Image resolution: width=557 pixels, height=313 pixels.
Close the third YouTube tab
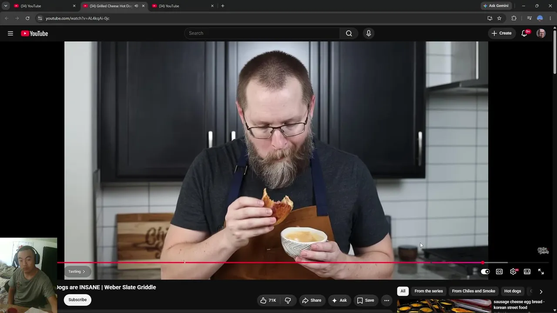pos(212,6)
